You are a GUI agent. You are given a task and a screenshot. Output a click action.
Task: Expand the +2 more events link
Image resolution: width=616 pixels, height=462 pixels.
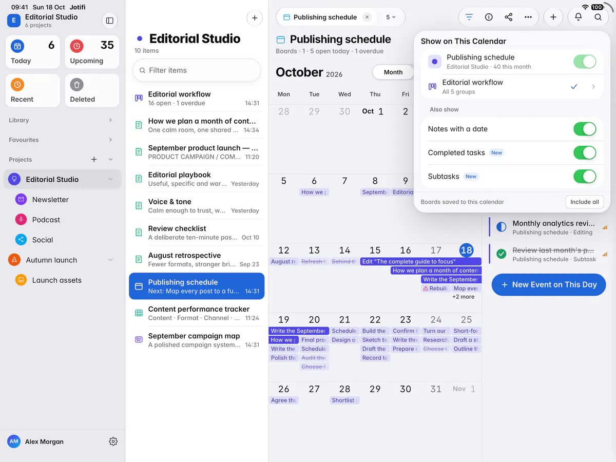point(463,297)
